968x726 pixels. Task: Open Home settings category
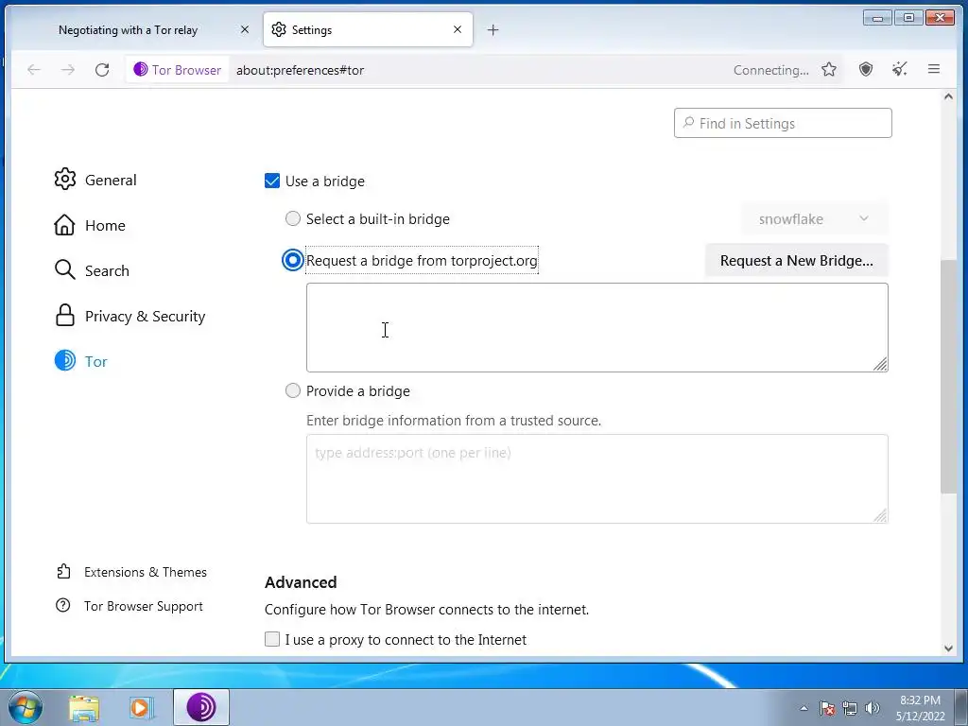pos(90,225)
